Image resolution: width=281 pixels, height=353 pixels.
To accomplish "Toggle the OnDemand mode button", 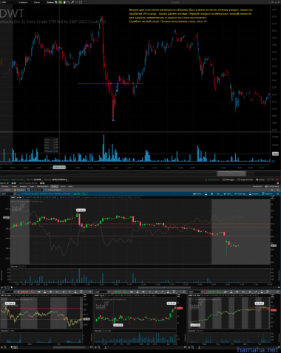I will 273,186.
